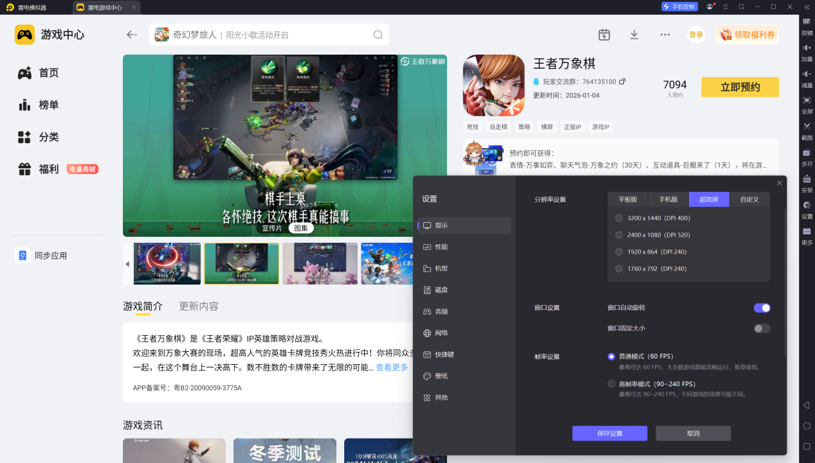Screen dimensions: 815x463
Task: Open 其他 settings section
Action: tap(464, 397)
